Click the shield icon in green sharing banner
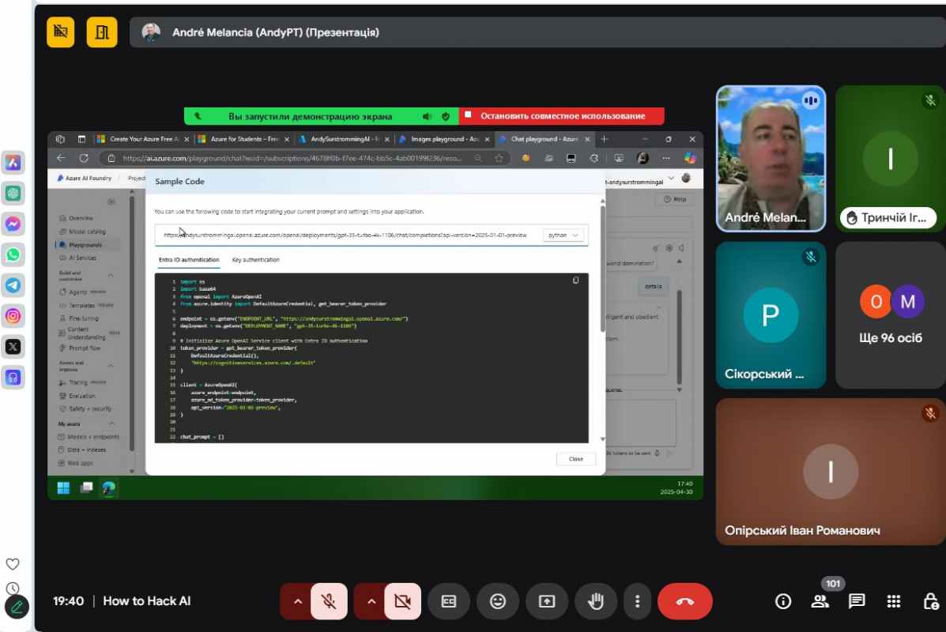 tap(445, 116)
